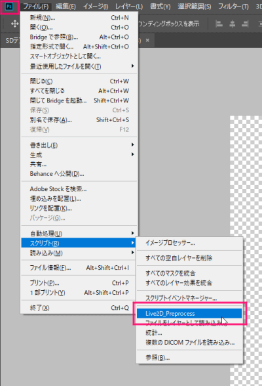Image resolution: width=262 pixels, height=386 pixels.
Task: Expand the 最近使用したファイルを開く submenu
Action: pyautogui.click(x=79, y=66)
